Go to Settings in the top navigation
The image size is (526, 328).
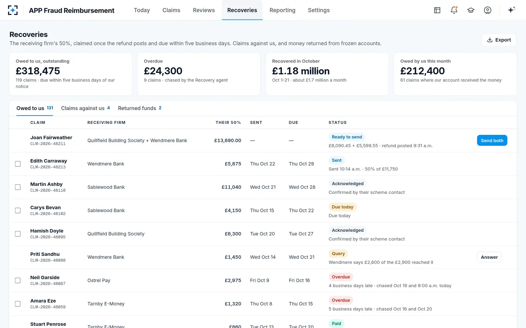point(319,10)
